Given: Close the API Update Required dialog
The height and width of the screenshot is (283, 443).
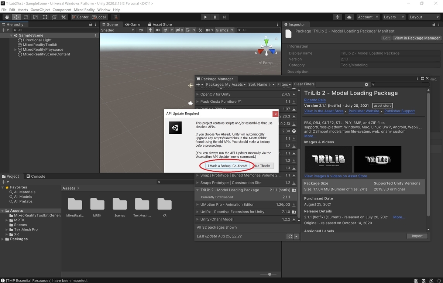Looking at the screenshot, I should 275,114.
